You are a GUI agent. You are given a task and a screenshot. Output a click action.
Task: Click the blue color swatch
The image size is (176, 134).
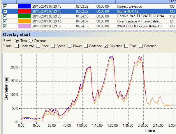tap(24, 6)
